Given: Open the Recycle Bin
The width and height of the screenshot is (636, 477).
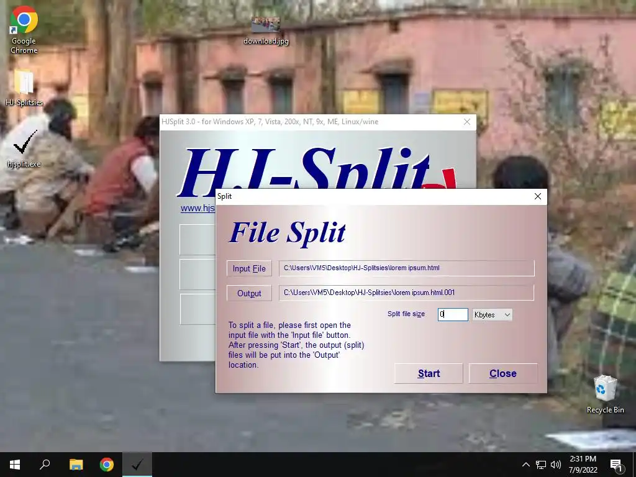Looking at the screenshot, I should [605, 394].
